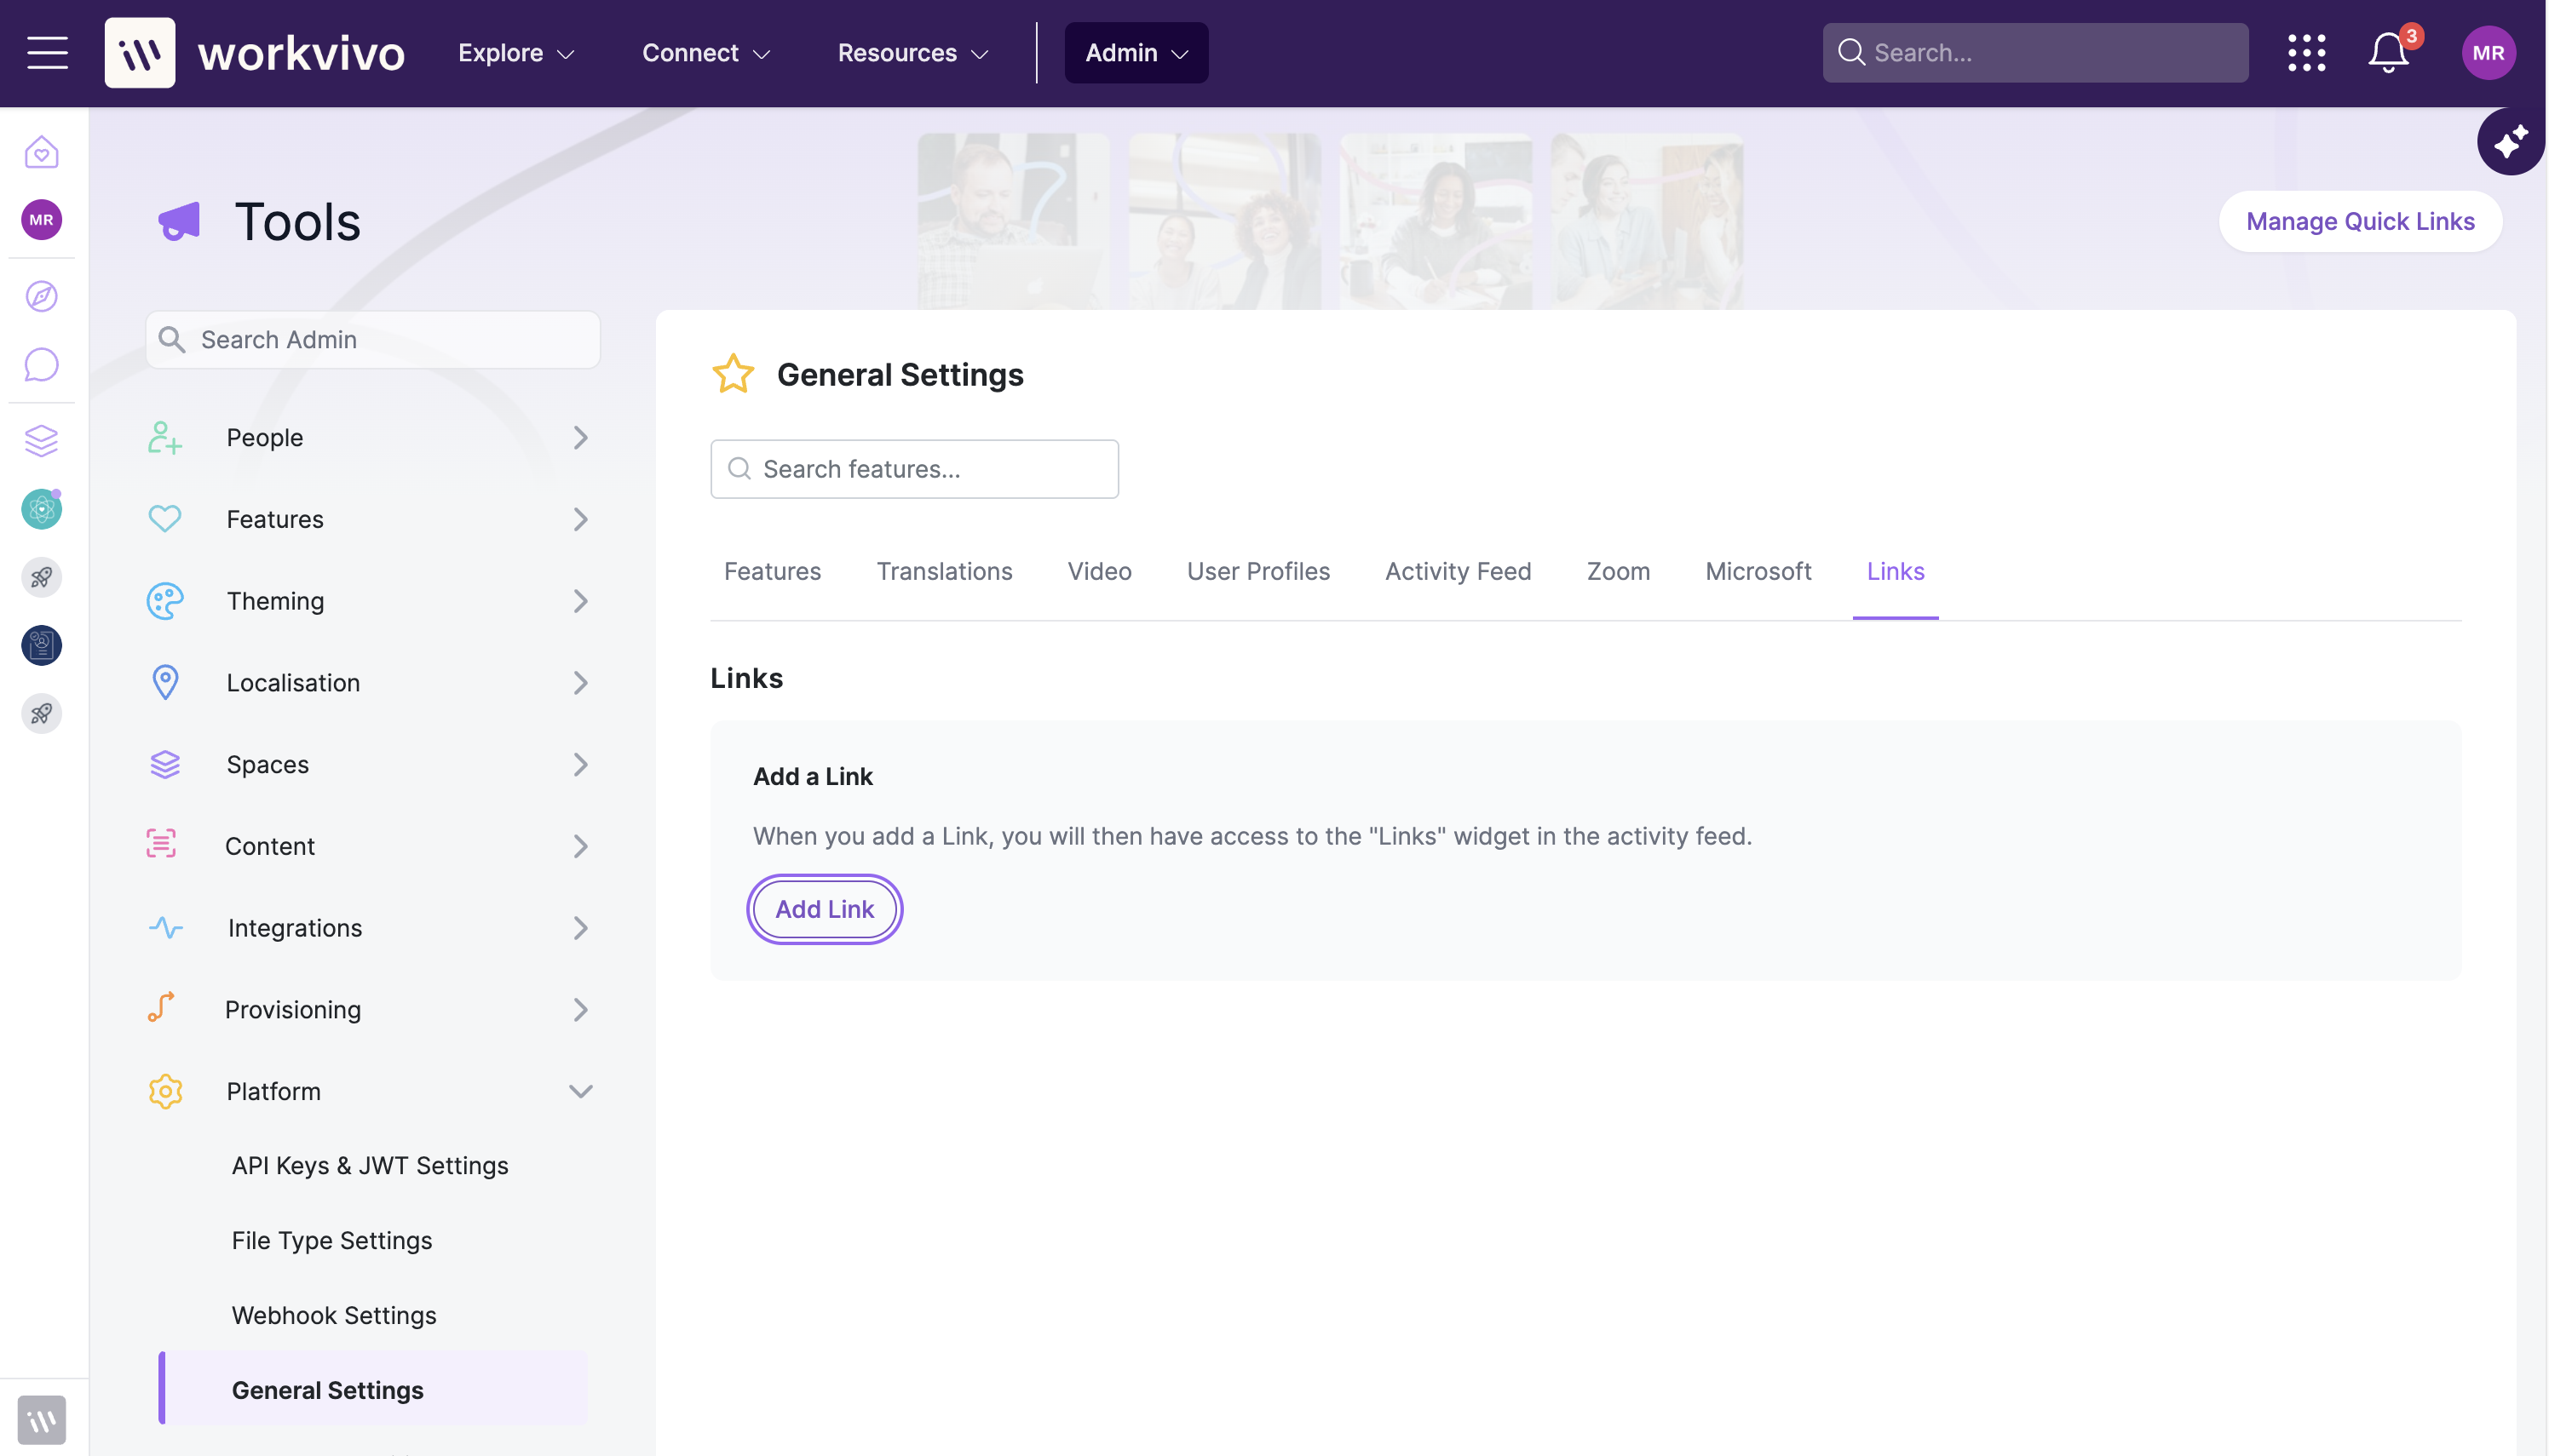2549x1456 pixels.
Task: Open MR profile avatar in left rail
Action: [x=42, y=220]
